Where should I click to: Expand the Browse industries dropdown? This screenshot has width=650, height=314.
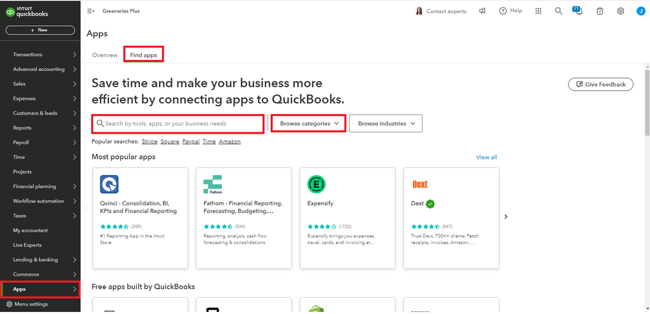point(386,123)
